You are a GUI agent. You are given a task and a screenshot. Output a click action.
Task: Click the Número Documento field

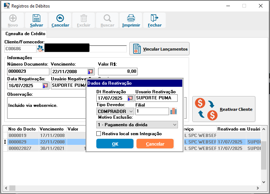(28, 71)
